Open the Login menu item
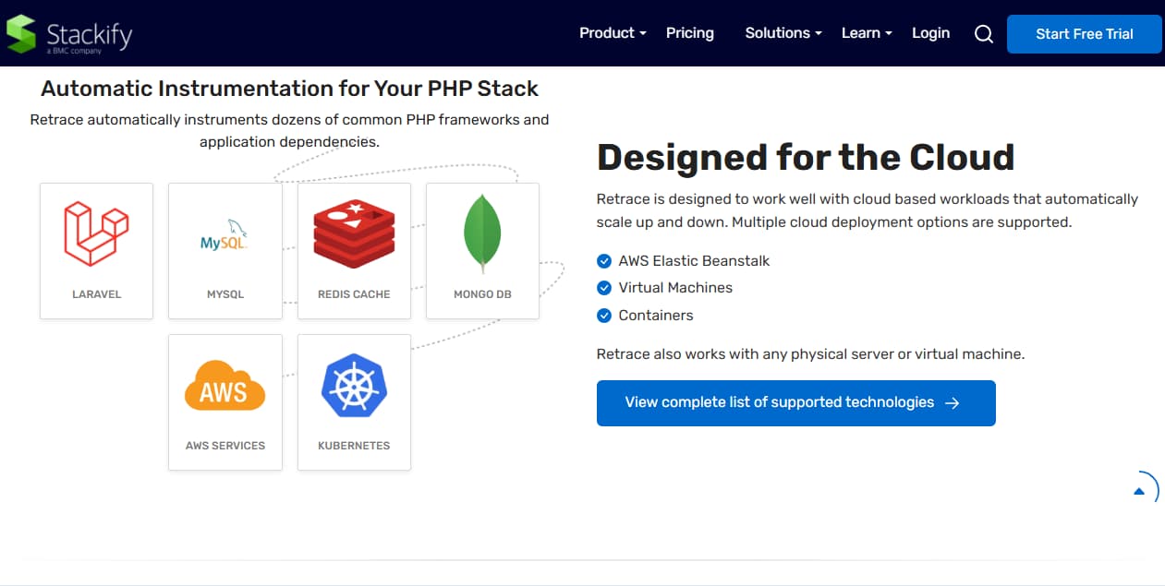Viewport: 1165px width, 586px height. click(x=930, y=33)
